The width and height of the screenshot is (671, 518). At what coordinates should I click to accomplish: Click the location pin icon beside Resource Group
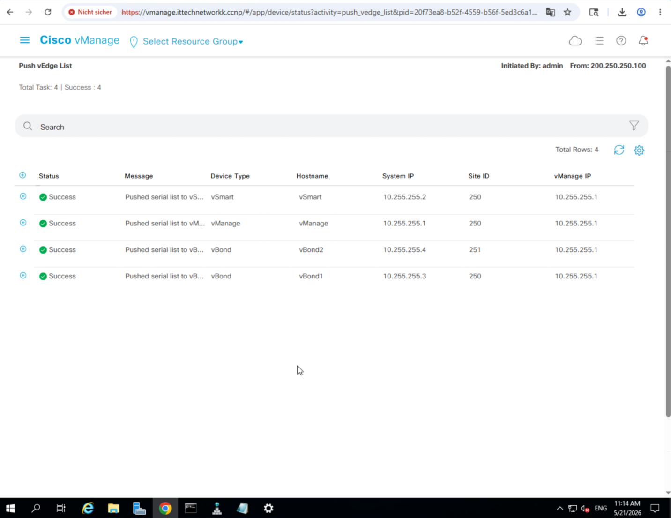click(134, 42)
